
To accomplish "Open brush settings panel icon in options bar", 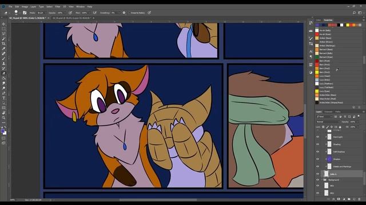I will pos(25,13).
